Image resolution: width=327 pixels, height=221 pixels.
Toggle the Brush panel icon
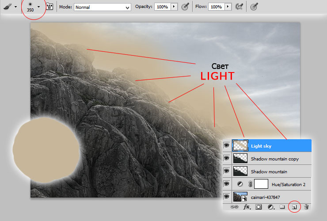pos(49,7)
